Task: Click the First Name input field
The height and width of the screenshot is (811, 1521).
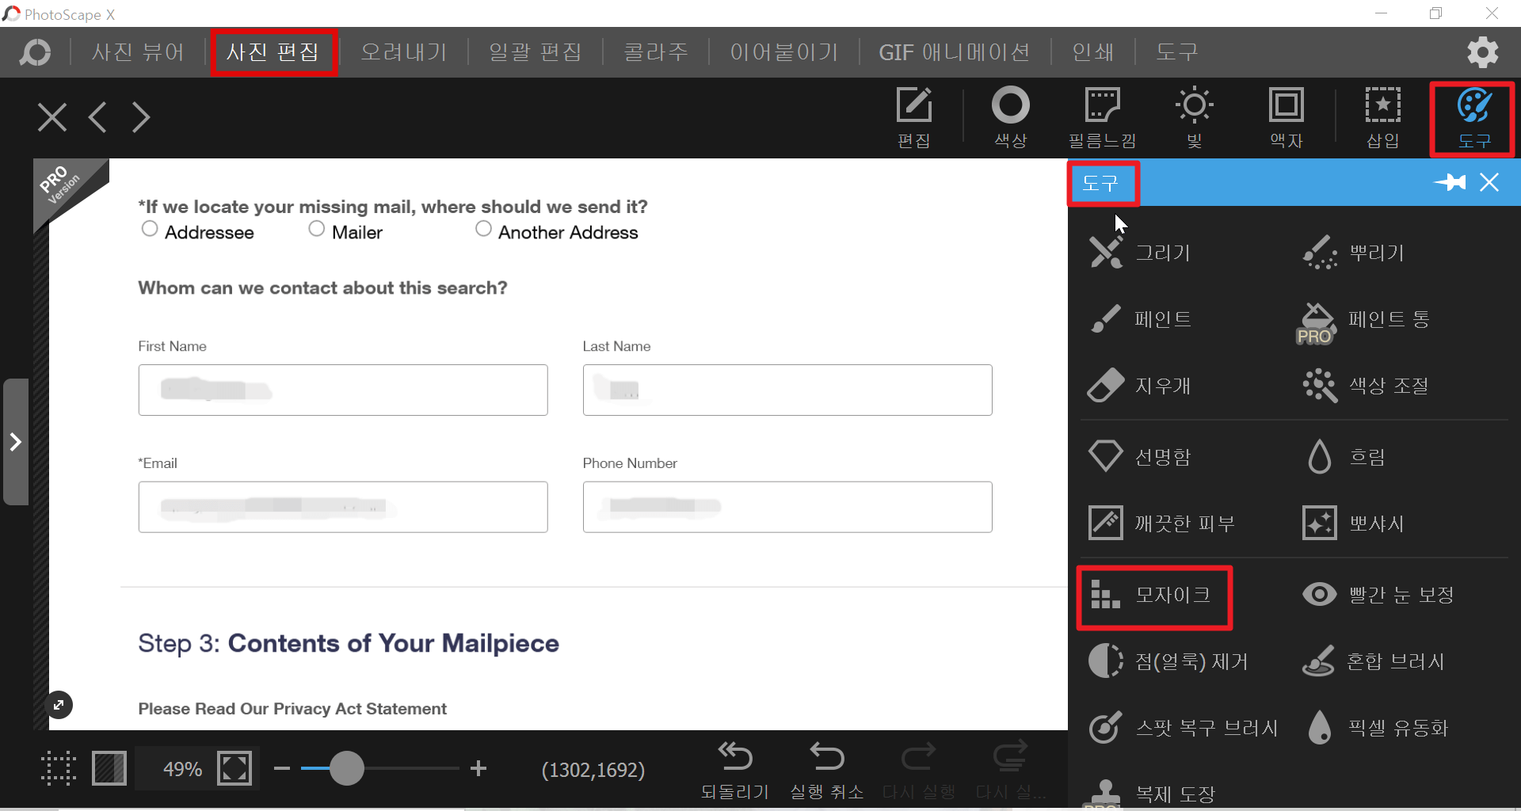Action: coord(343,390)
